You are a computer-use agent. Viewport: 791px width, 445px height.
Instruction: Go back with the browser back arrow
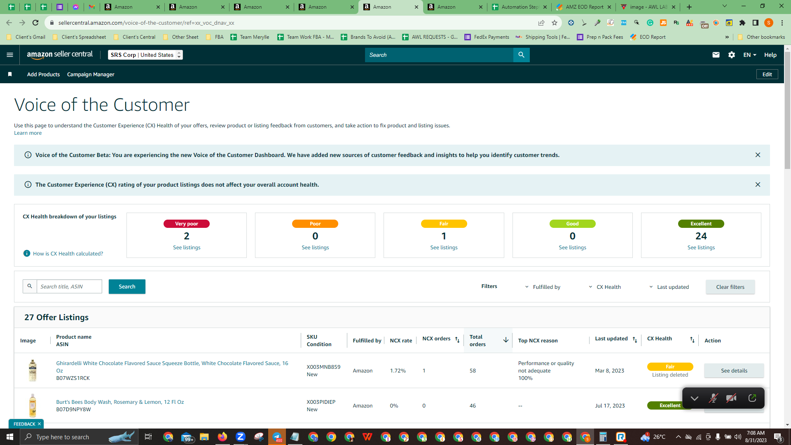point(9,23)
